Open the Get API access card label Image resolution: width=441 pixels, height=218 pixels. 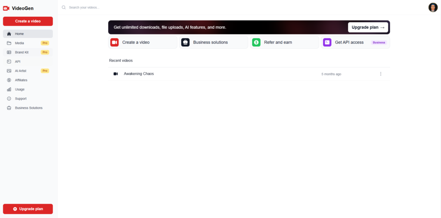(x=349, y=43)
